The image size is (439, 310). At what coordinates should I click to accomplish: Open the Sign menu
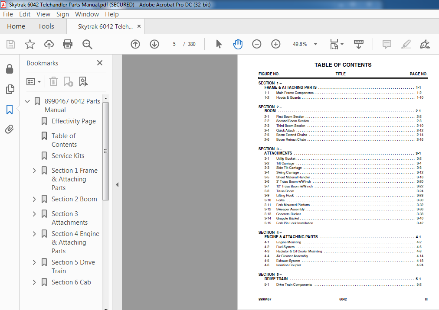pyautogui.click(x=62, y=14)
